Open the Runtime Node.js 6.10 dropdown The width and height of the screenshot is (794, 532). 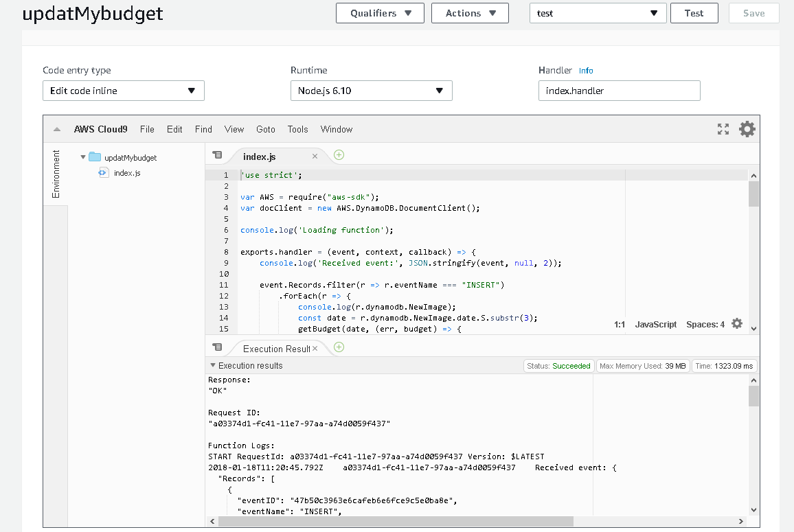click(371, 91)
